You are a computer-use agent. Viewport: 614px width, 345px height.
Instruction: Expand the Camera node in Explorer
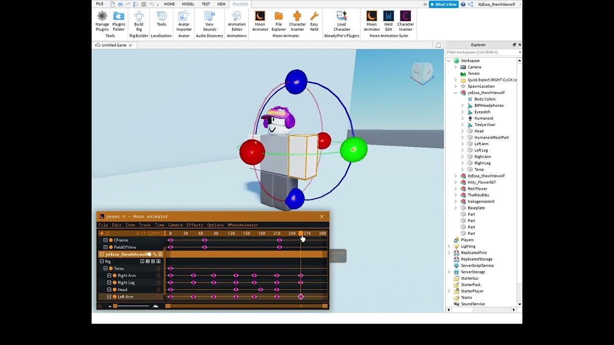coord(456,67)
